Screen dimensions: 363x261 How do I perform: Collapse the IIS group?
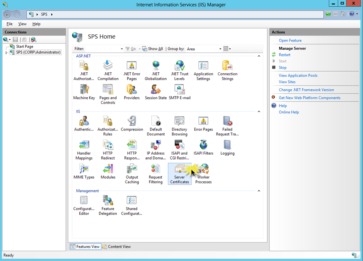[x=259, y=111]
